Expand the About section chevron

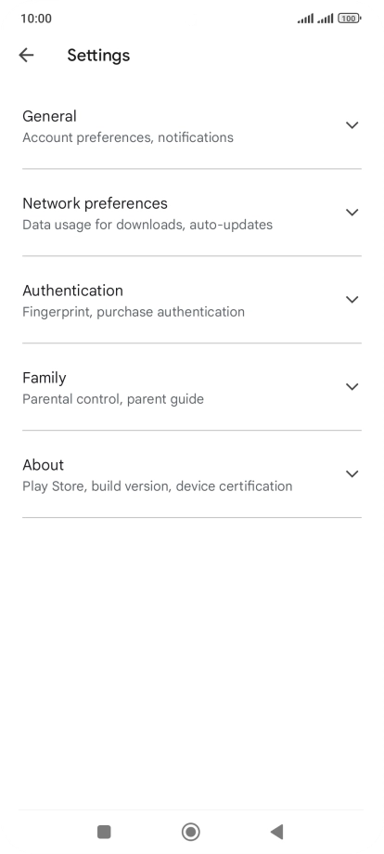tap(352, 473)
